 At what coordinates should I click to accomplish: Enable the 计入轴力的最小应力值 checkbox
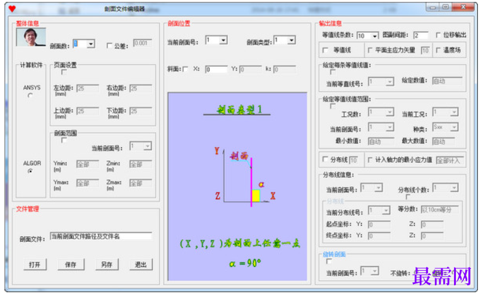(370, 159)
